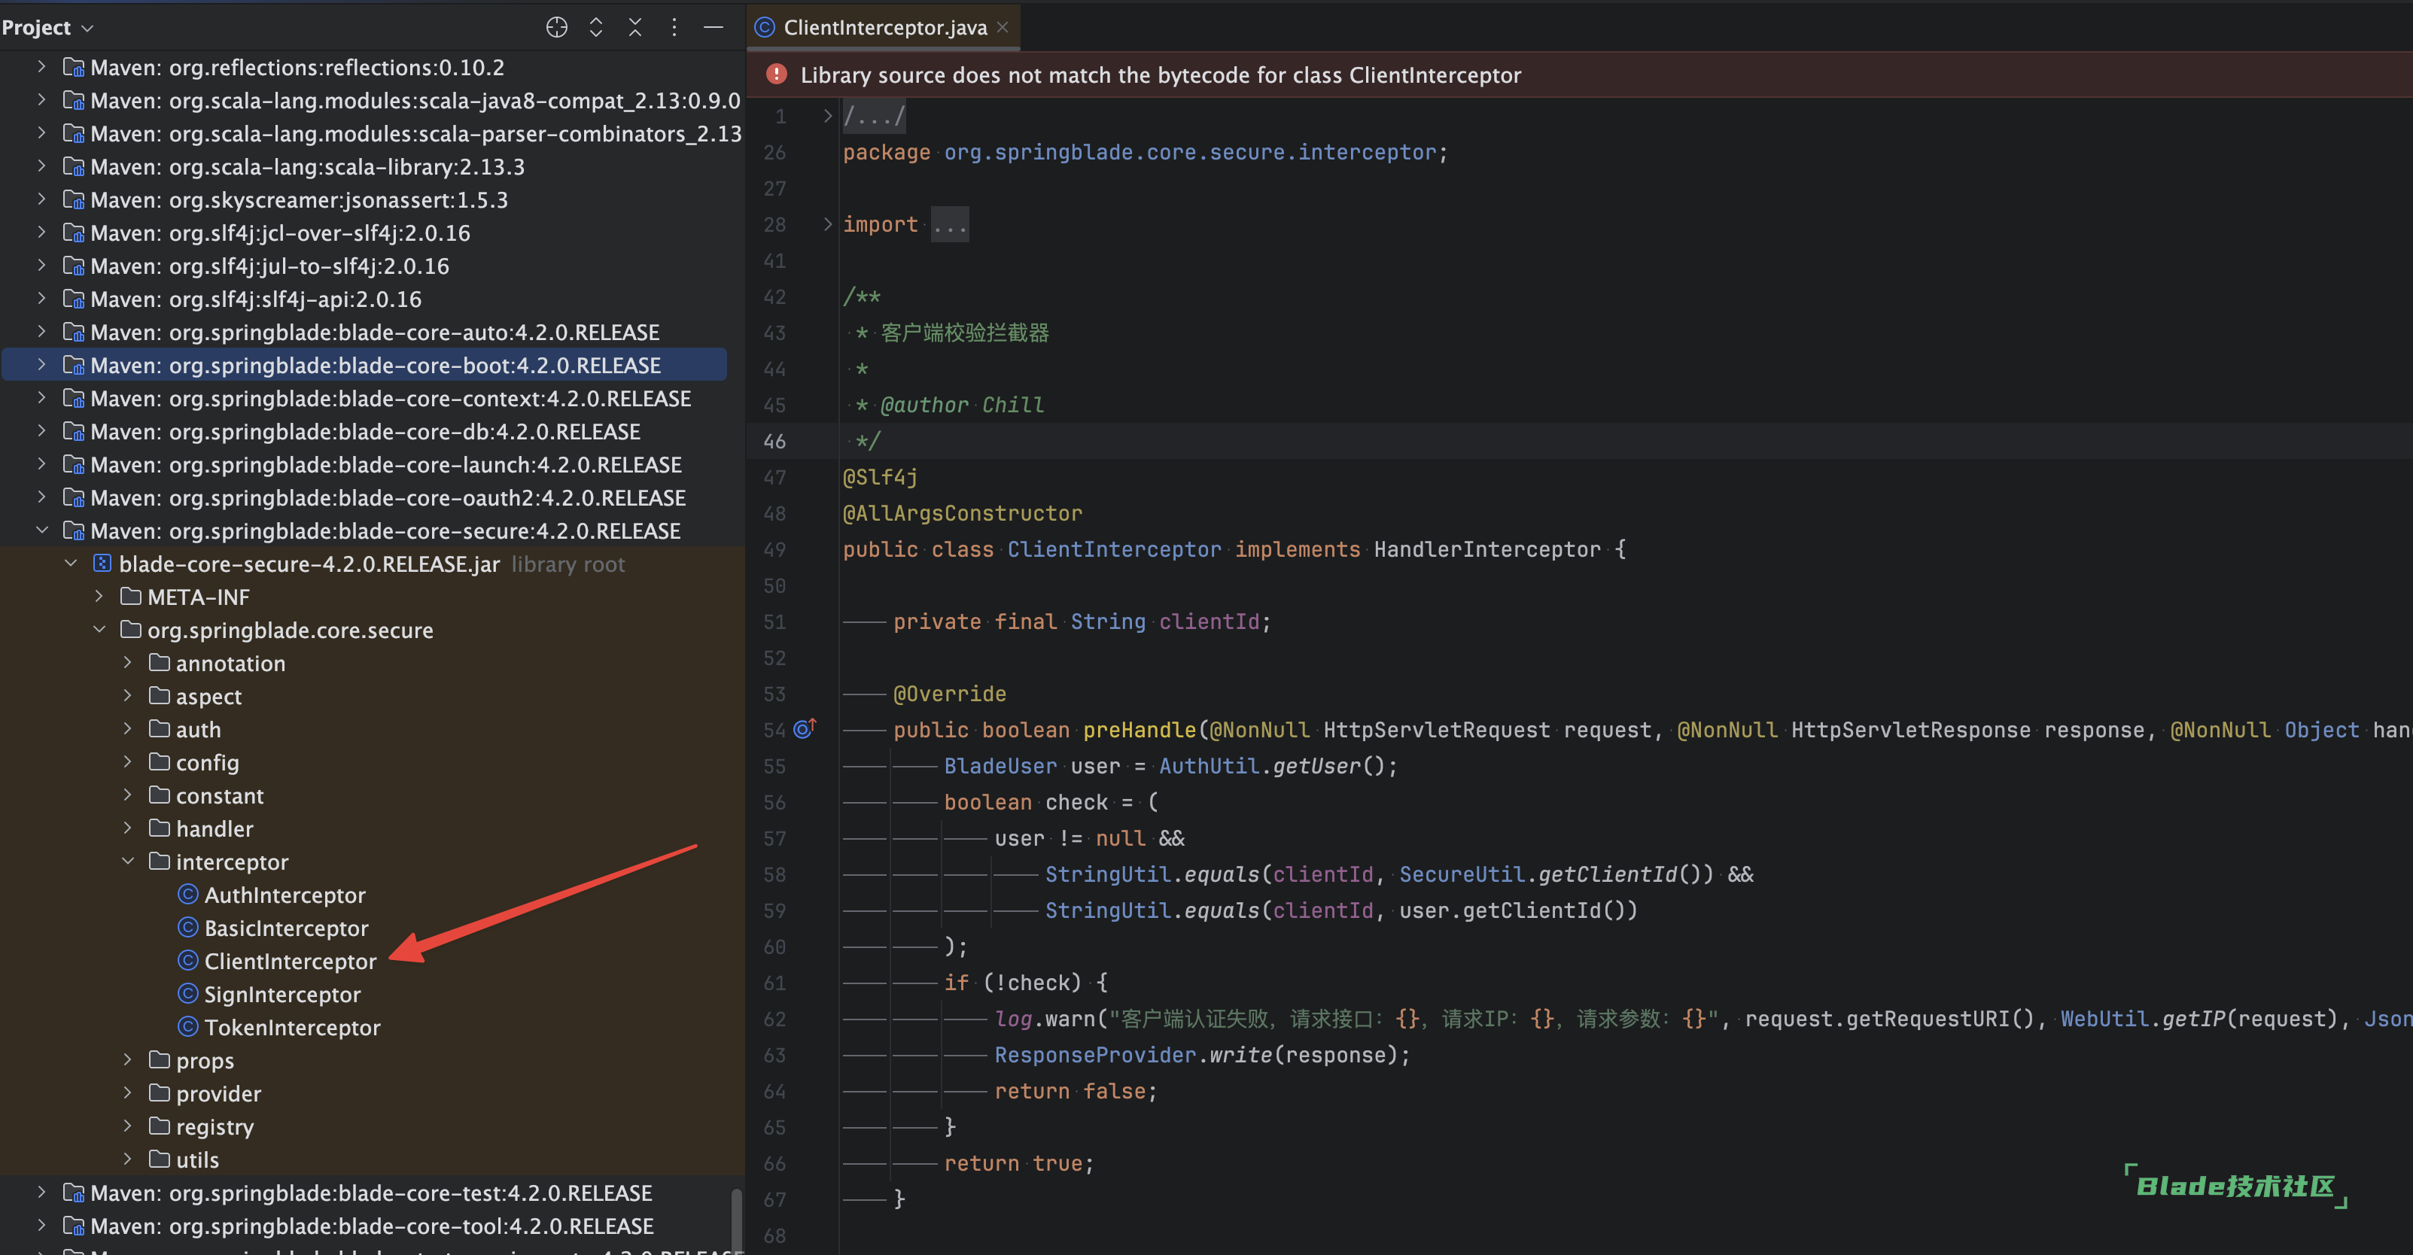Expand the folded import block
Viewport: 2413px width, 1255px height.
(x=827, y=224)
